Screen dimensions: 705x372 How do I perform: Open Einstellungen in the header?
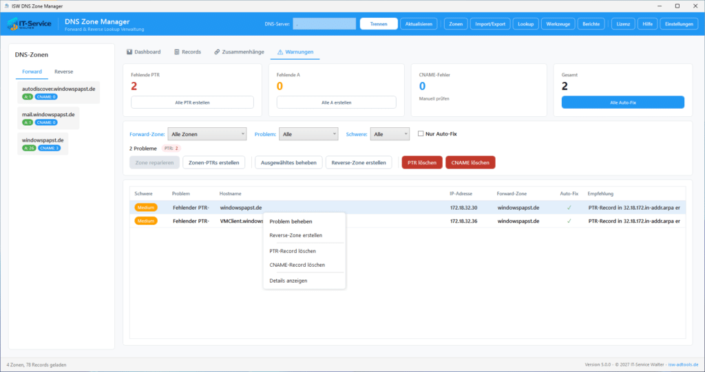(x=679, y=24)
